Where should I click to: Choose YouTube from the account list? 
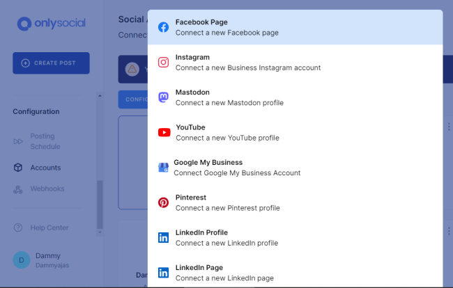295,132
